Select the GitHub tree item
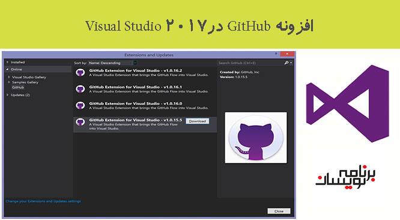Image resolution: width=400 pixels, height=220 pixels. 18,87
